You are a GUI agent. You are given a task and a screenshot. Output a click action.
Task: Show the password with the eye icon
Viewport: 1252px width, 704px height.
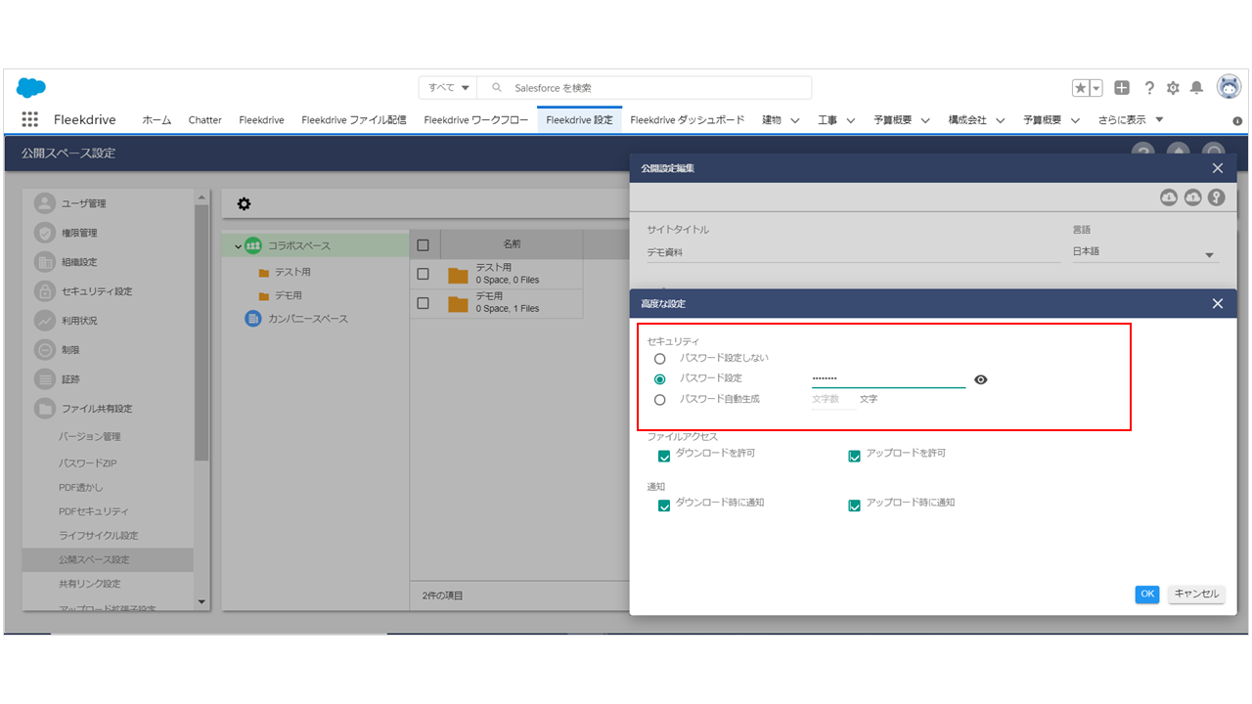[x=981, y=379]
